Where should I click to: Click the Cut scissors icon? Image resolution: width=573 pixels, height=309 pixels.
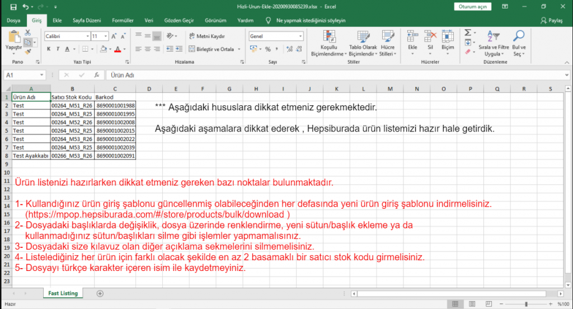tap(28, 34)
